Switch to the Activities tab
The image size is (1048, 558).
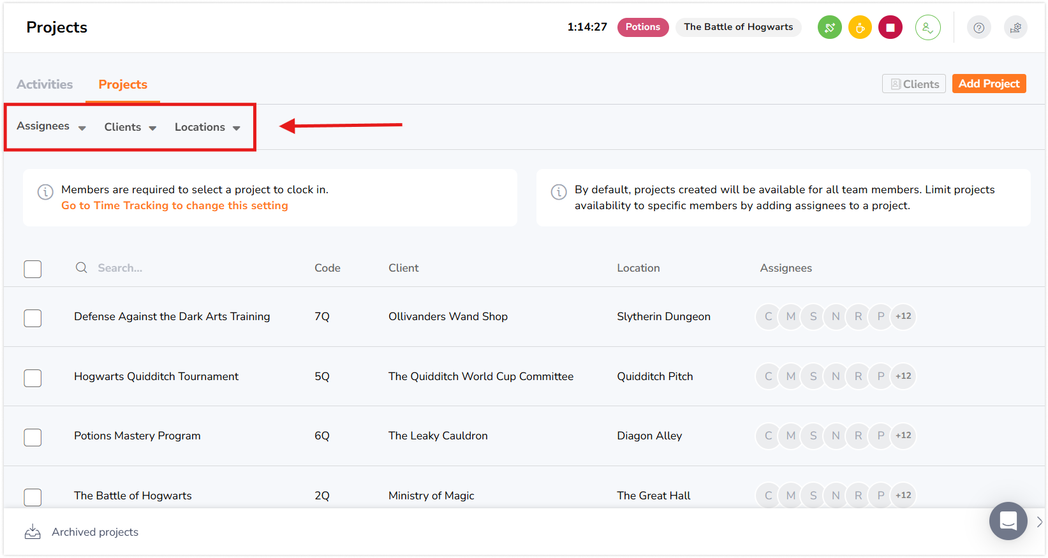[x=45, y=84]
